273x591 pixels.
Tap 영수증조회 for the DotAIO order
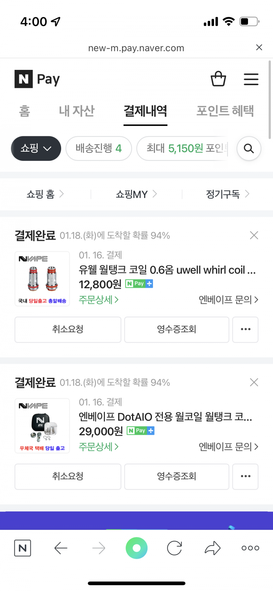[x=177, y=476]
